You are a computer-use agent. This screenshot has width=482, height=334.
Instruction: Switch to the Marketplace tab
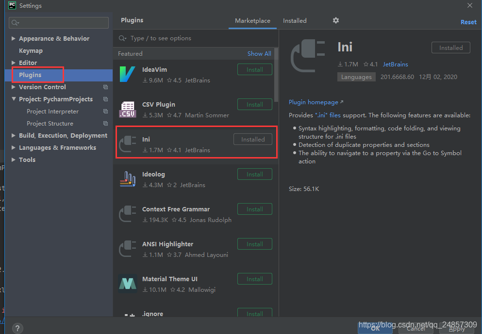click(x=252, y=21)
